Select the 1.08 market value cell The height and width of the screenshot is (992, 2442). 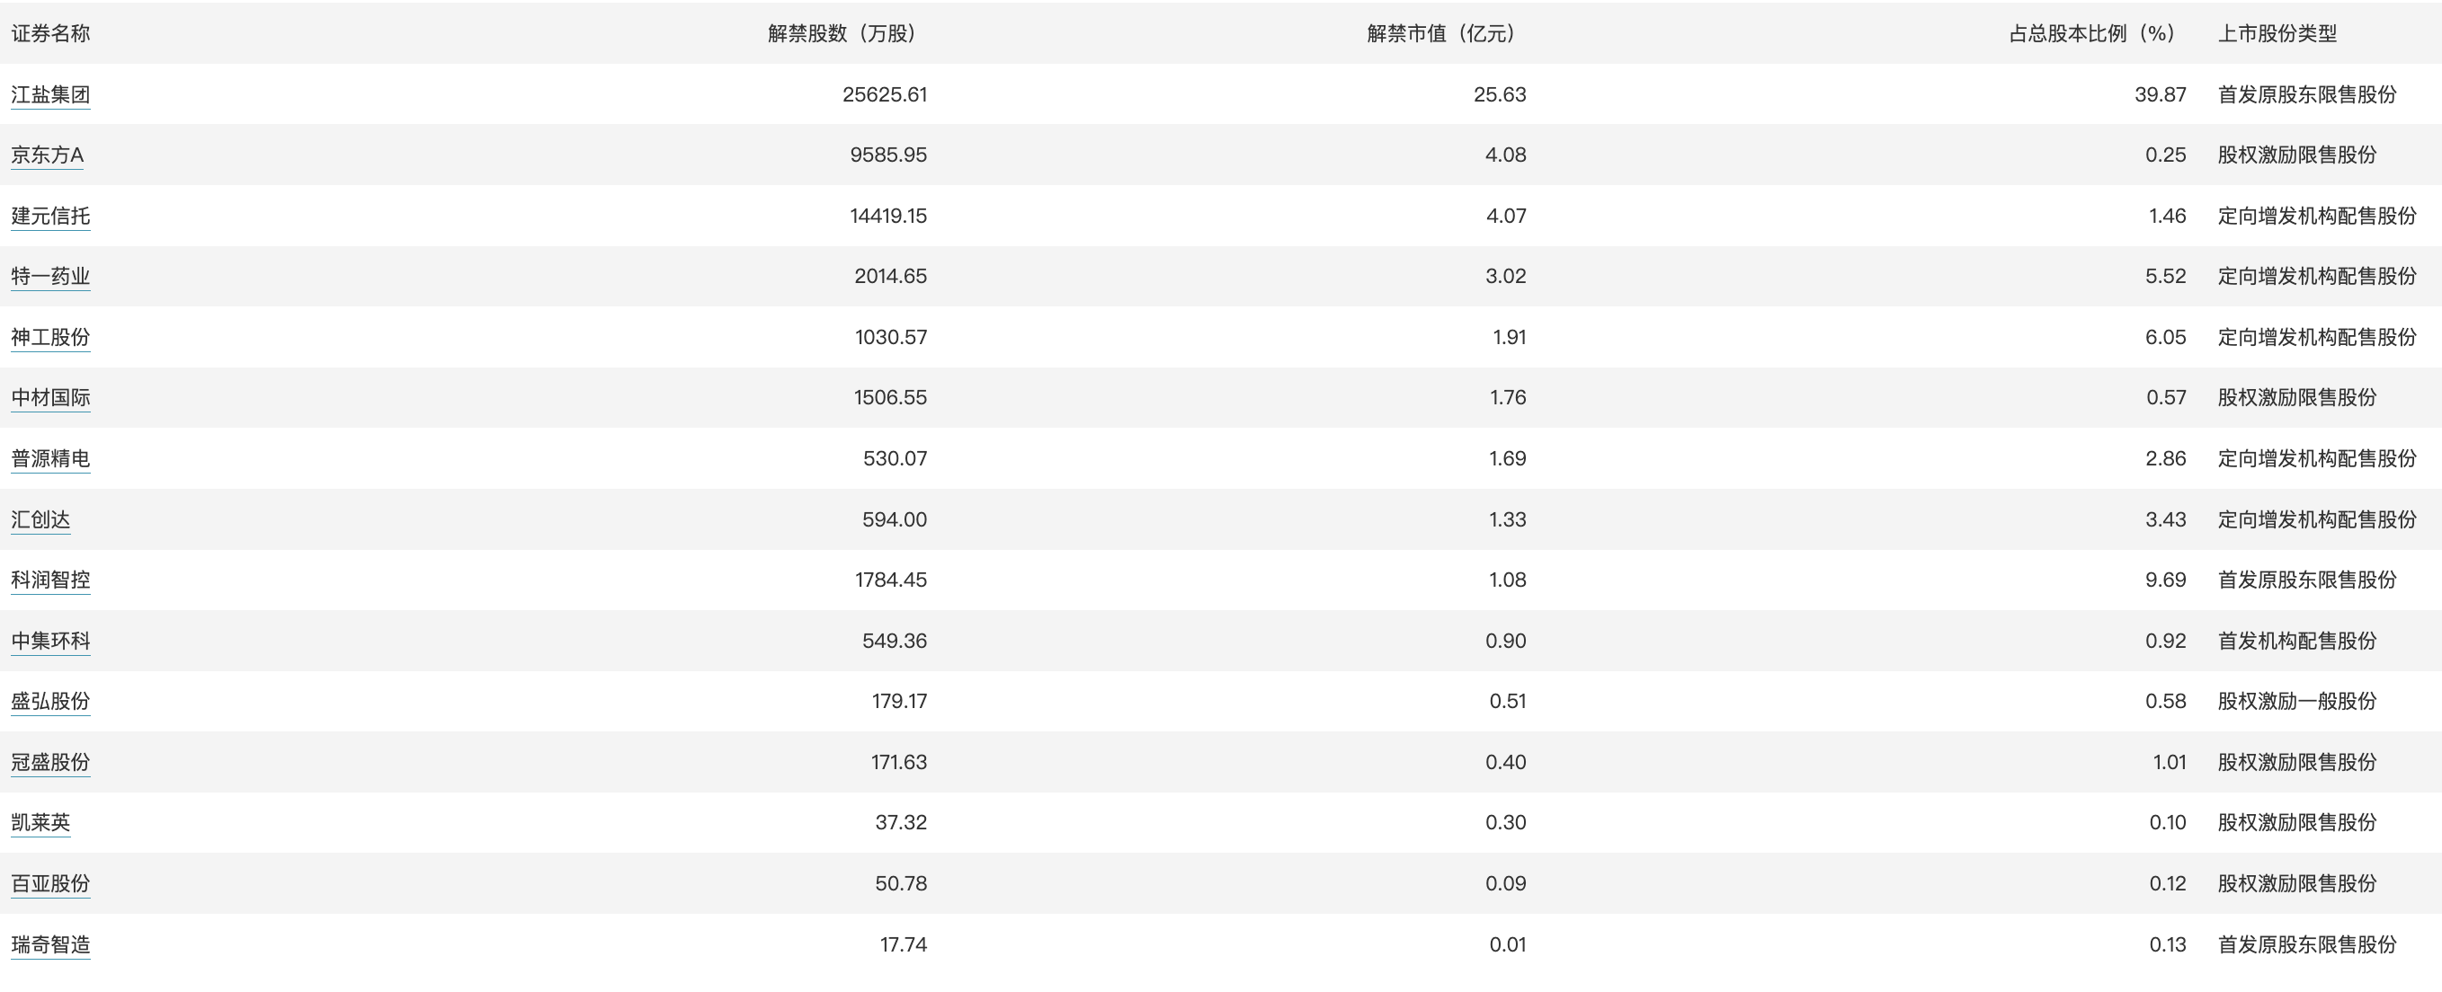[x=1507, y=580]
